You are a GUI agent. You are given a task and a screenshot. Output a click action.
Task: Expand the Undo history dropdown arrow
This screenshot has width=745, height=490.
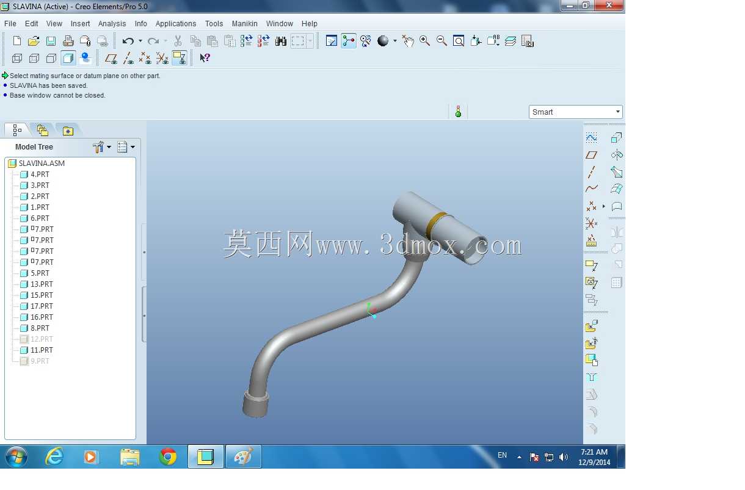[x=140, y=41]
